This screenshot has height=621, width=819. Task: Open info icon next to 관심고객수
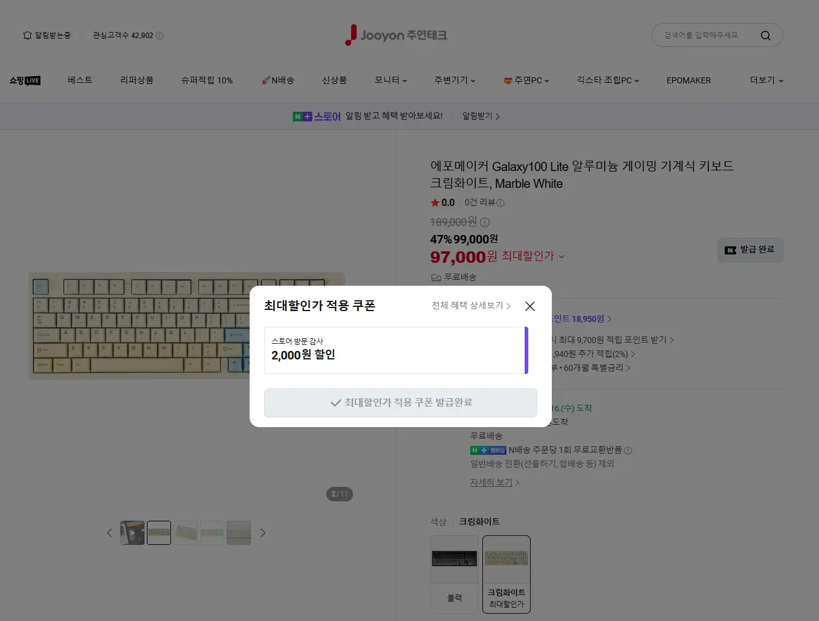click(160, 36)
